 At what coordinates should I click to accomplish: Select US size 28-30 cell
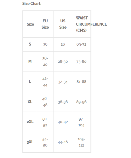coord(63,62)
